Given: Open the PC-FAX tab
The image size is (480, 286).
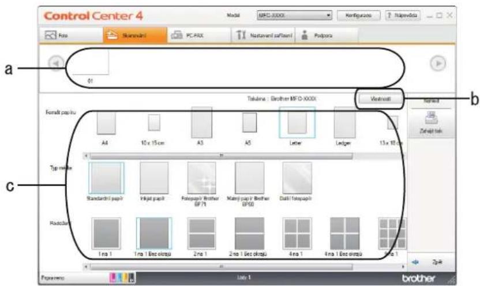Looking at the screenshot, I should click(198, 35).
